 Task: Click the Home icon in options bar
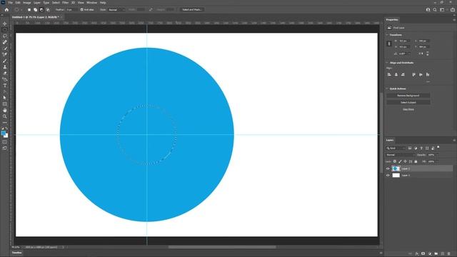[x=6, y=9]
